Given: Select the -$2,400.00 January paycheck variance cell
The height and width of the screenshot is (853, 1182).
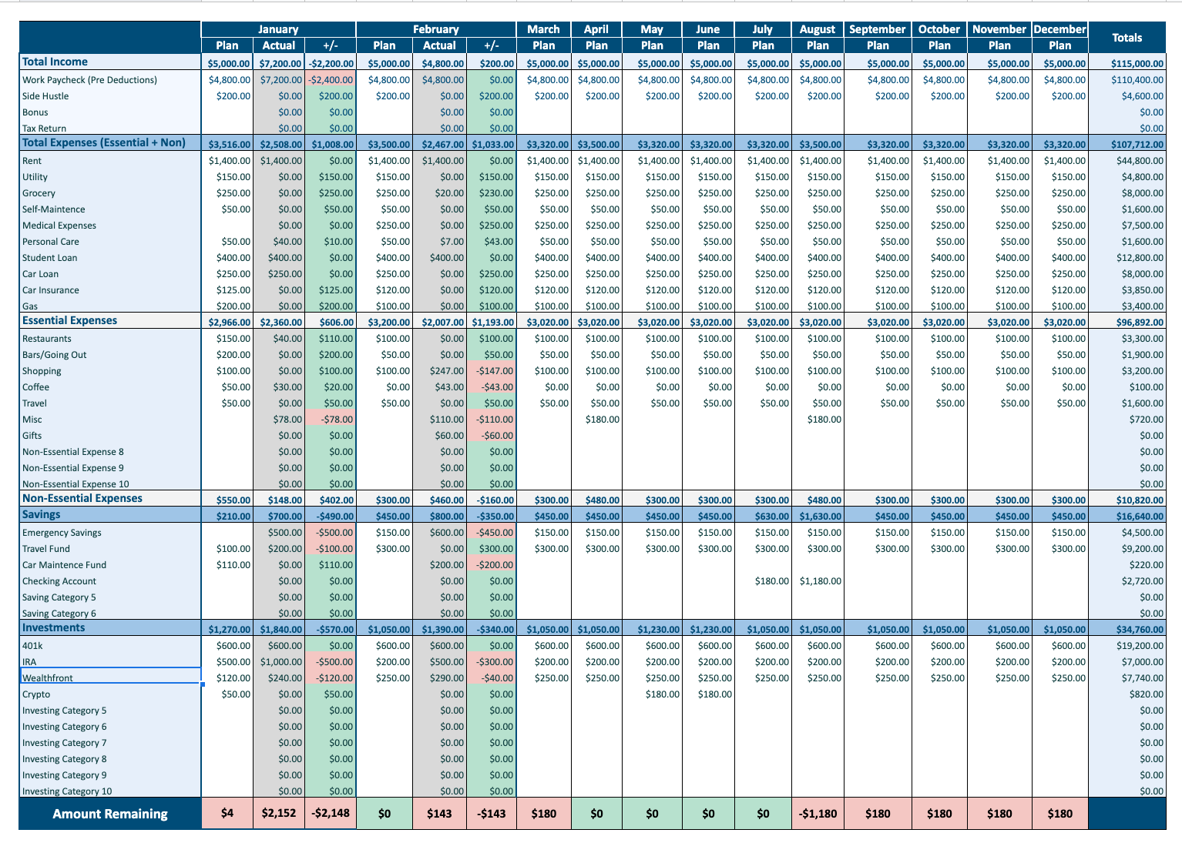Looking at the screenshot, I should coord(331,80).
